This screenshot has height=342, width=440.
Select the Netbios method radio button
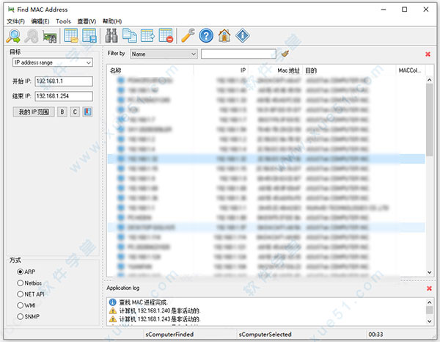(21, 283)
